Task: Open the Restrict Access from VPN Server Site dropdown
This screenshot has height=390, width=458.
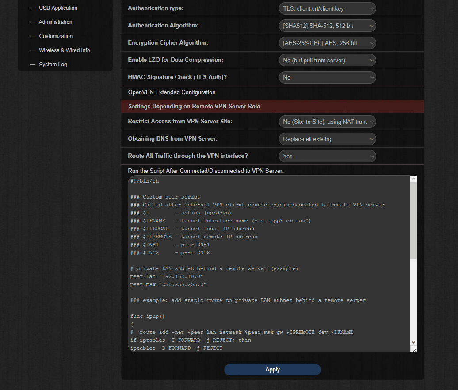Action: pos(327,121)
